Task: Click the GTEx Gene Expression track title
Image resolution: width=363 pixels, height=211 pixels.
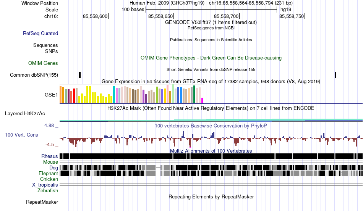Action: [211, 82]
